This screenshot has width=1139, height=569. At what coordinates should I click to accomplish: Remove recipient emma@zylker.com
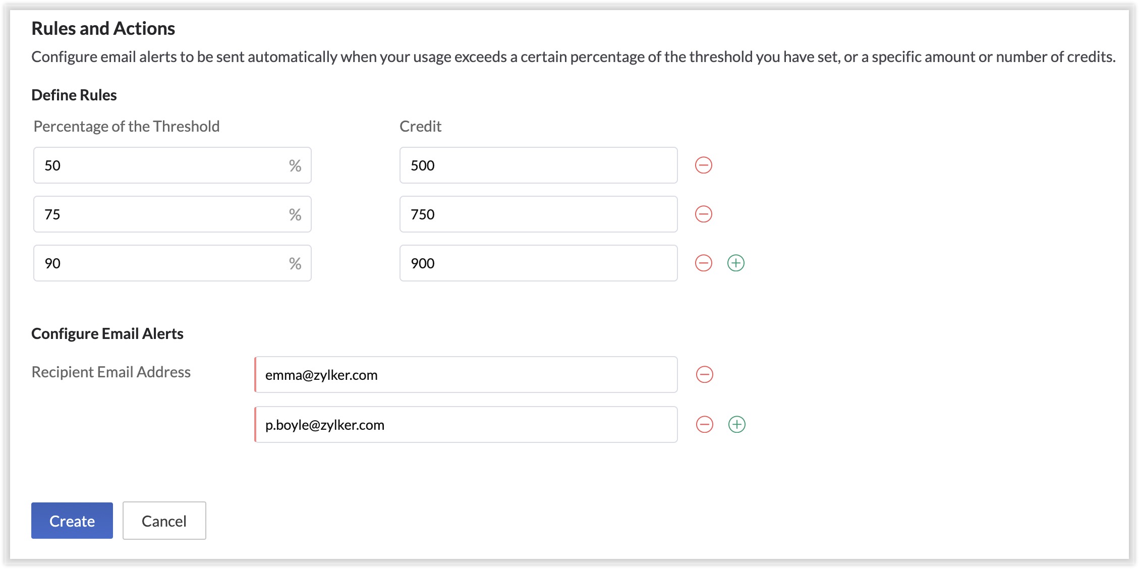704,374
